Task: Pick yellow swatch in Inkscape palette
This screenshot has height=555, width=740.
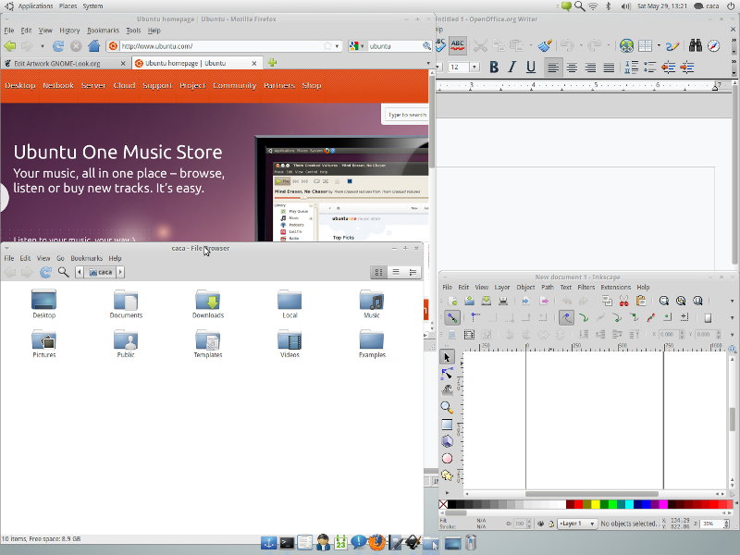Action: [x=596, y=504]
